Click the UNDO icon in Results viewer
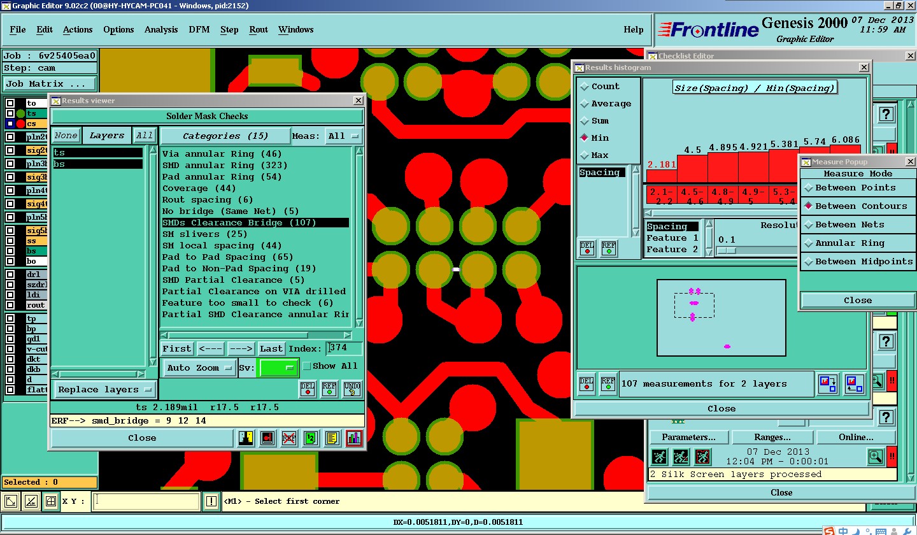 tap(352, 389)
